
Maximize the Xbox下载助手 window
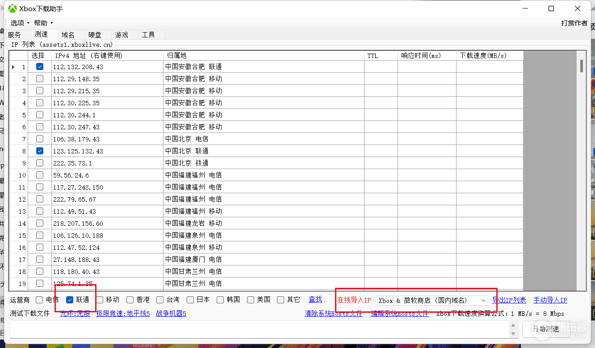point(551,8)
